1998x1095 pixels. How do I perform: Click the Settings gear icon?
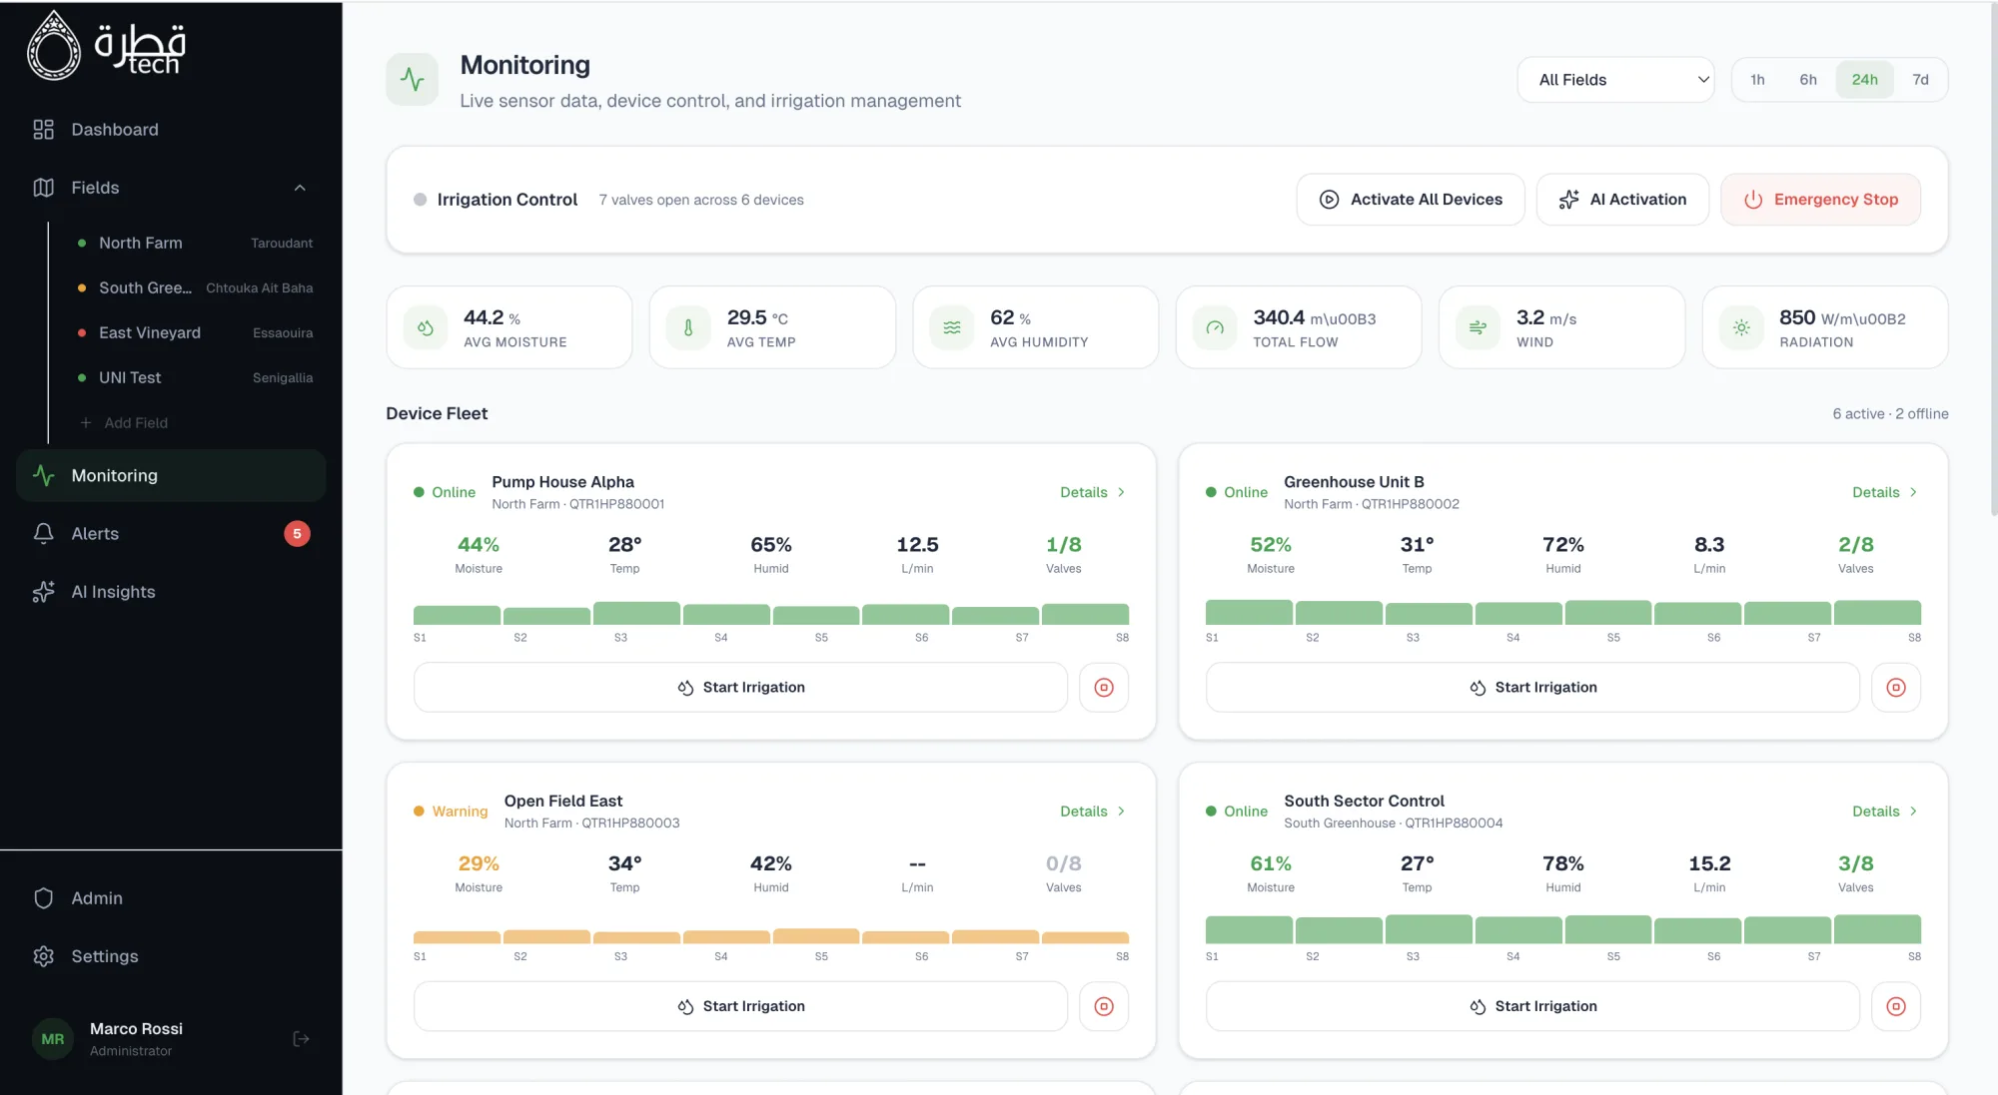pyautogui.click(x=43, y=956)
